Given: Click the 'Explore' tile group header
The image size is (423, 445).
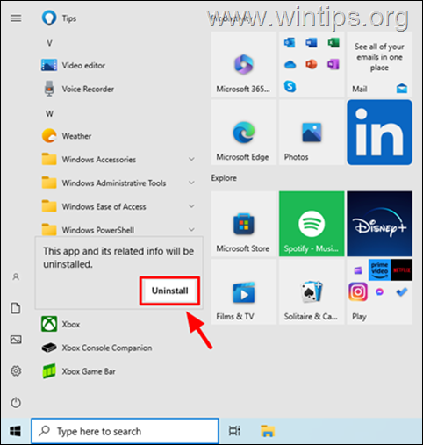Looking at the screenshot, I should (224, 178).
